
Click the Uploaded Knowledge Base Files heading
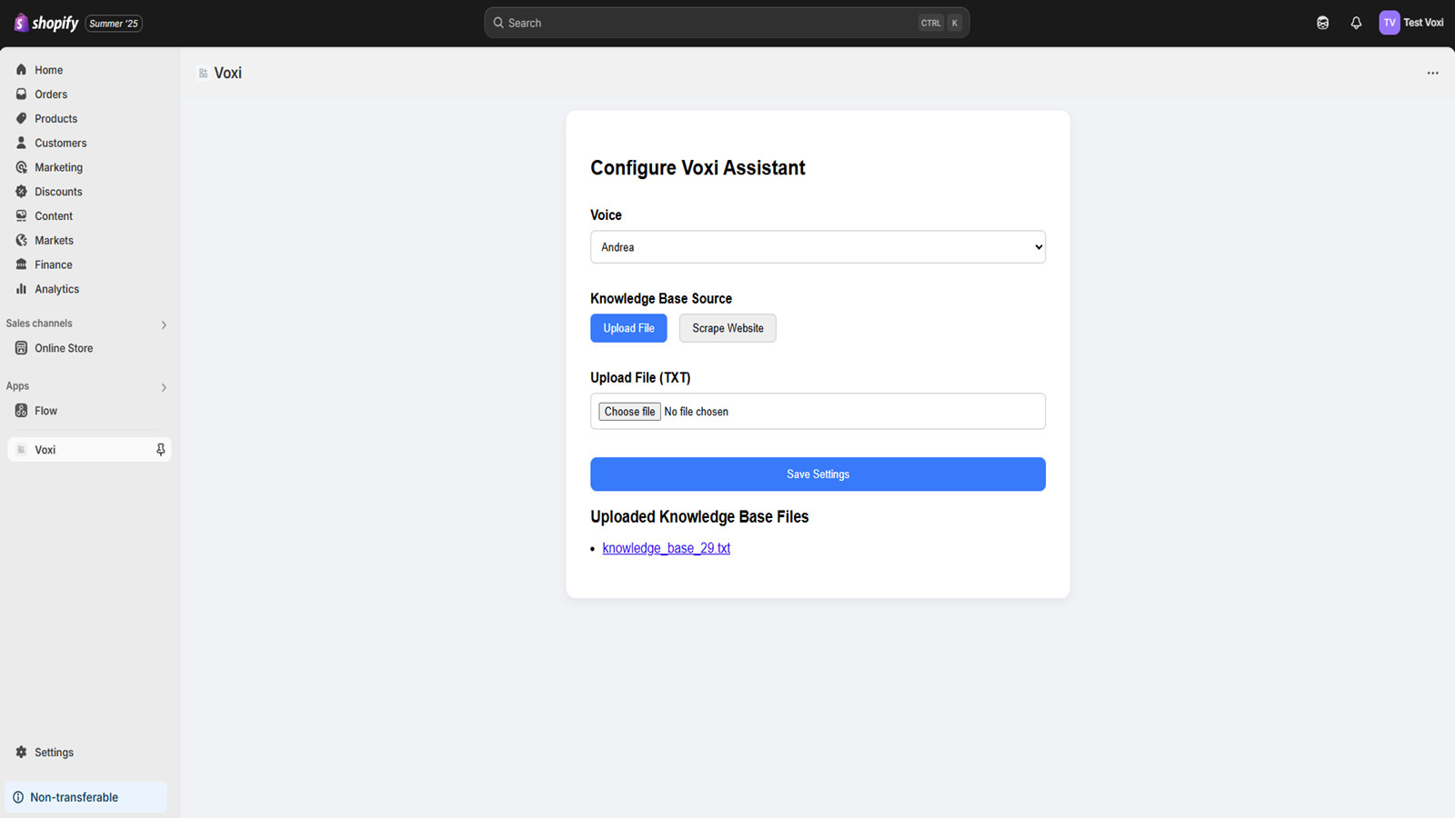(x=699, y=516)
